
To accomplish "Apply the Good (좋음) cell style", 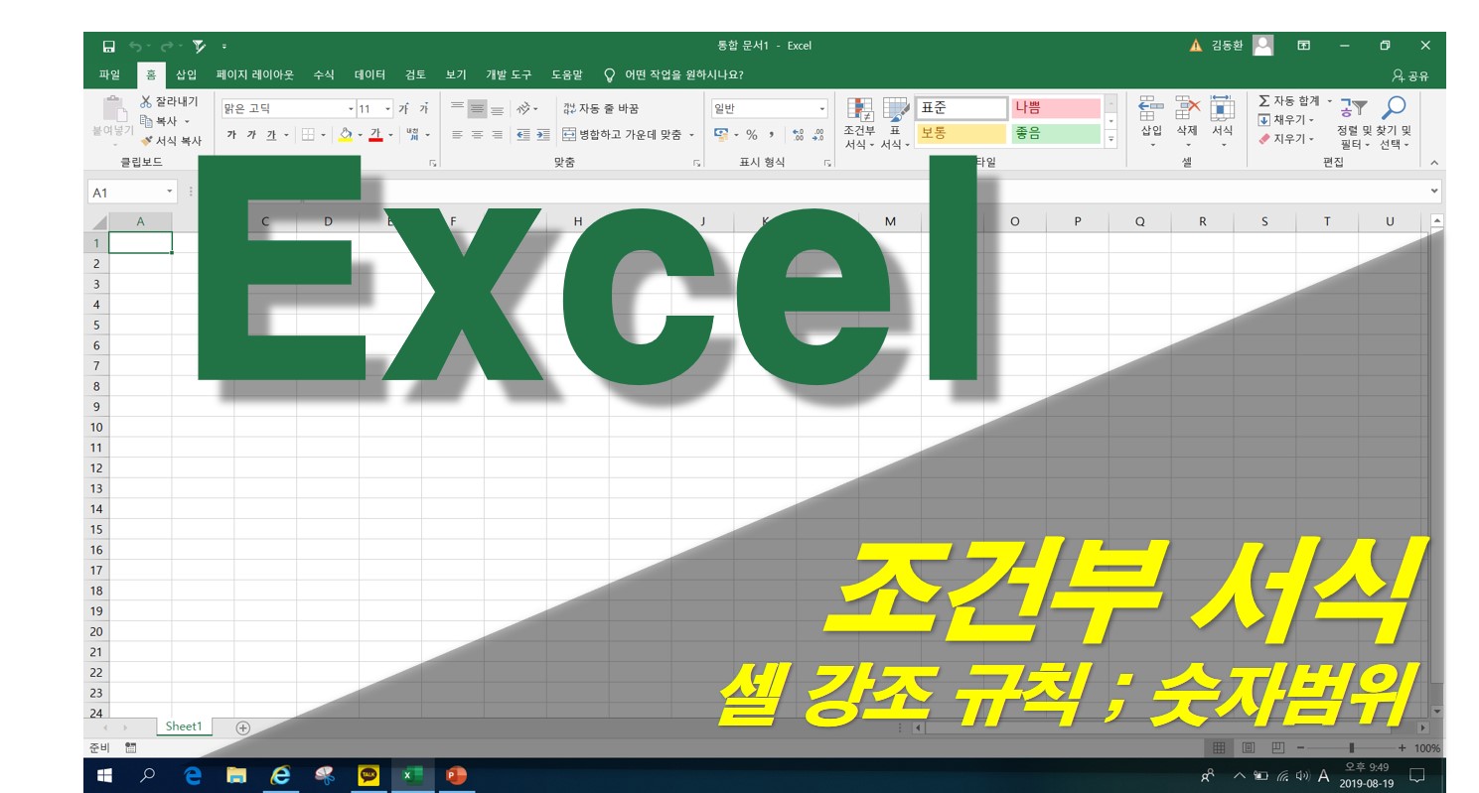I will 1056,134.
